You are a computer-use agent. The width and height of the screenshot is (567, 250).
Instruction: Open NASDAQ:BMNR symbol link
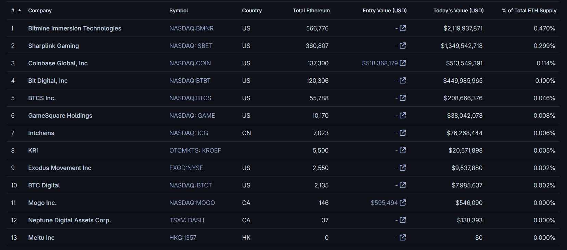click(191, 28)
